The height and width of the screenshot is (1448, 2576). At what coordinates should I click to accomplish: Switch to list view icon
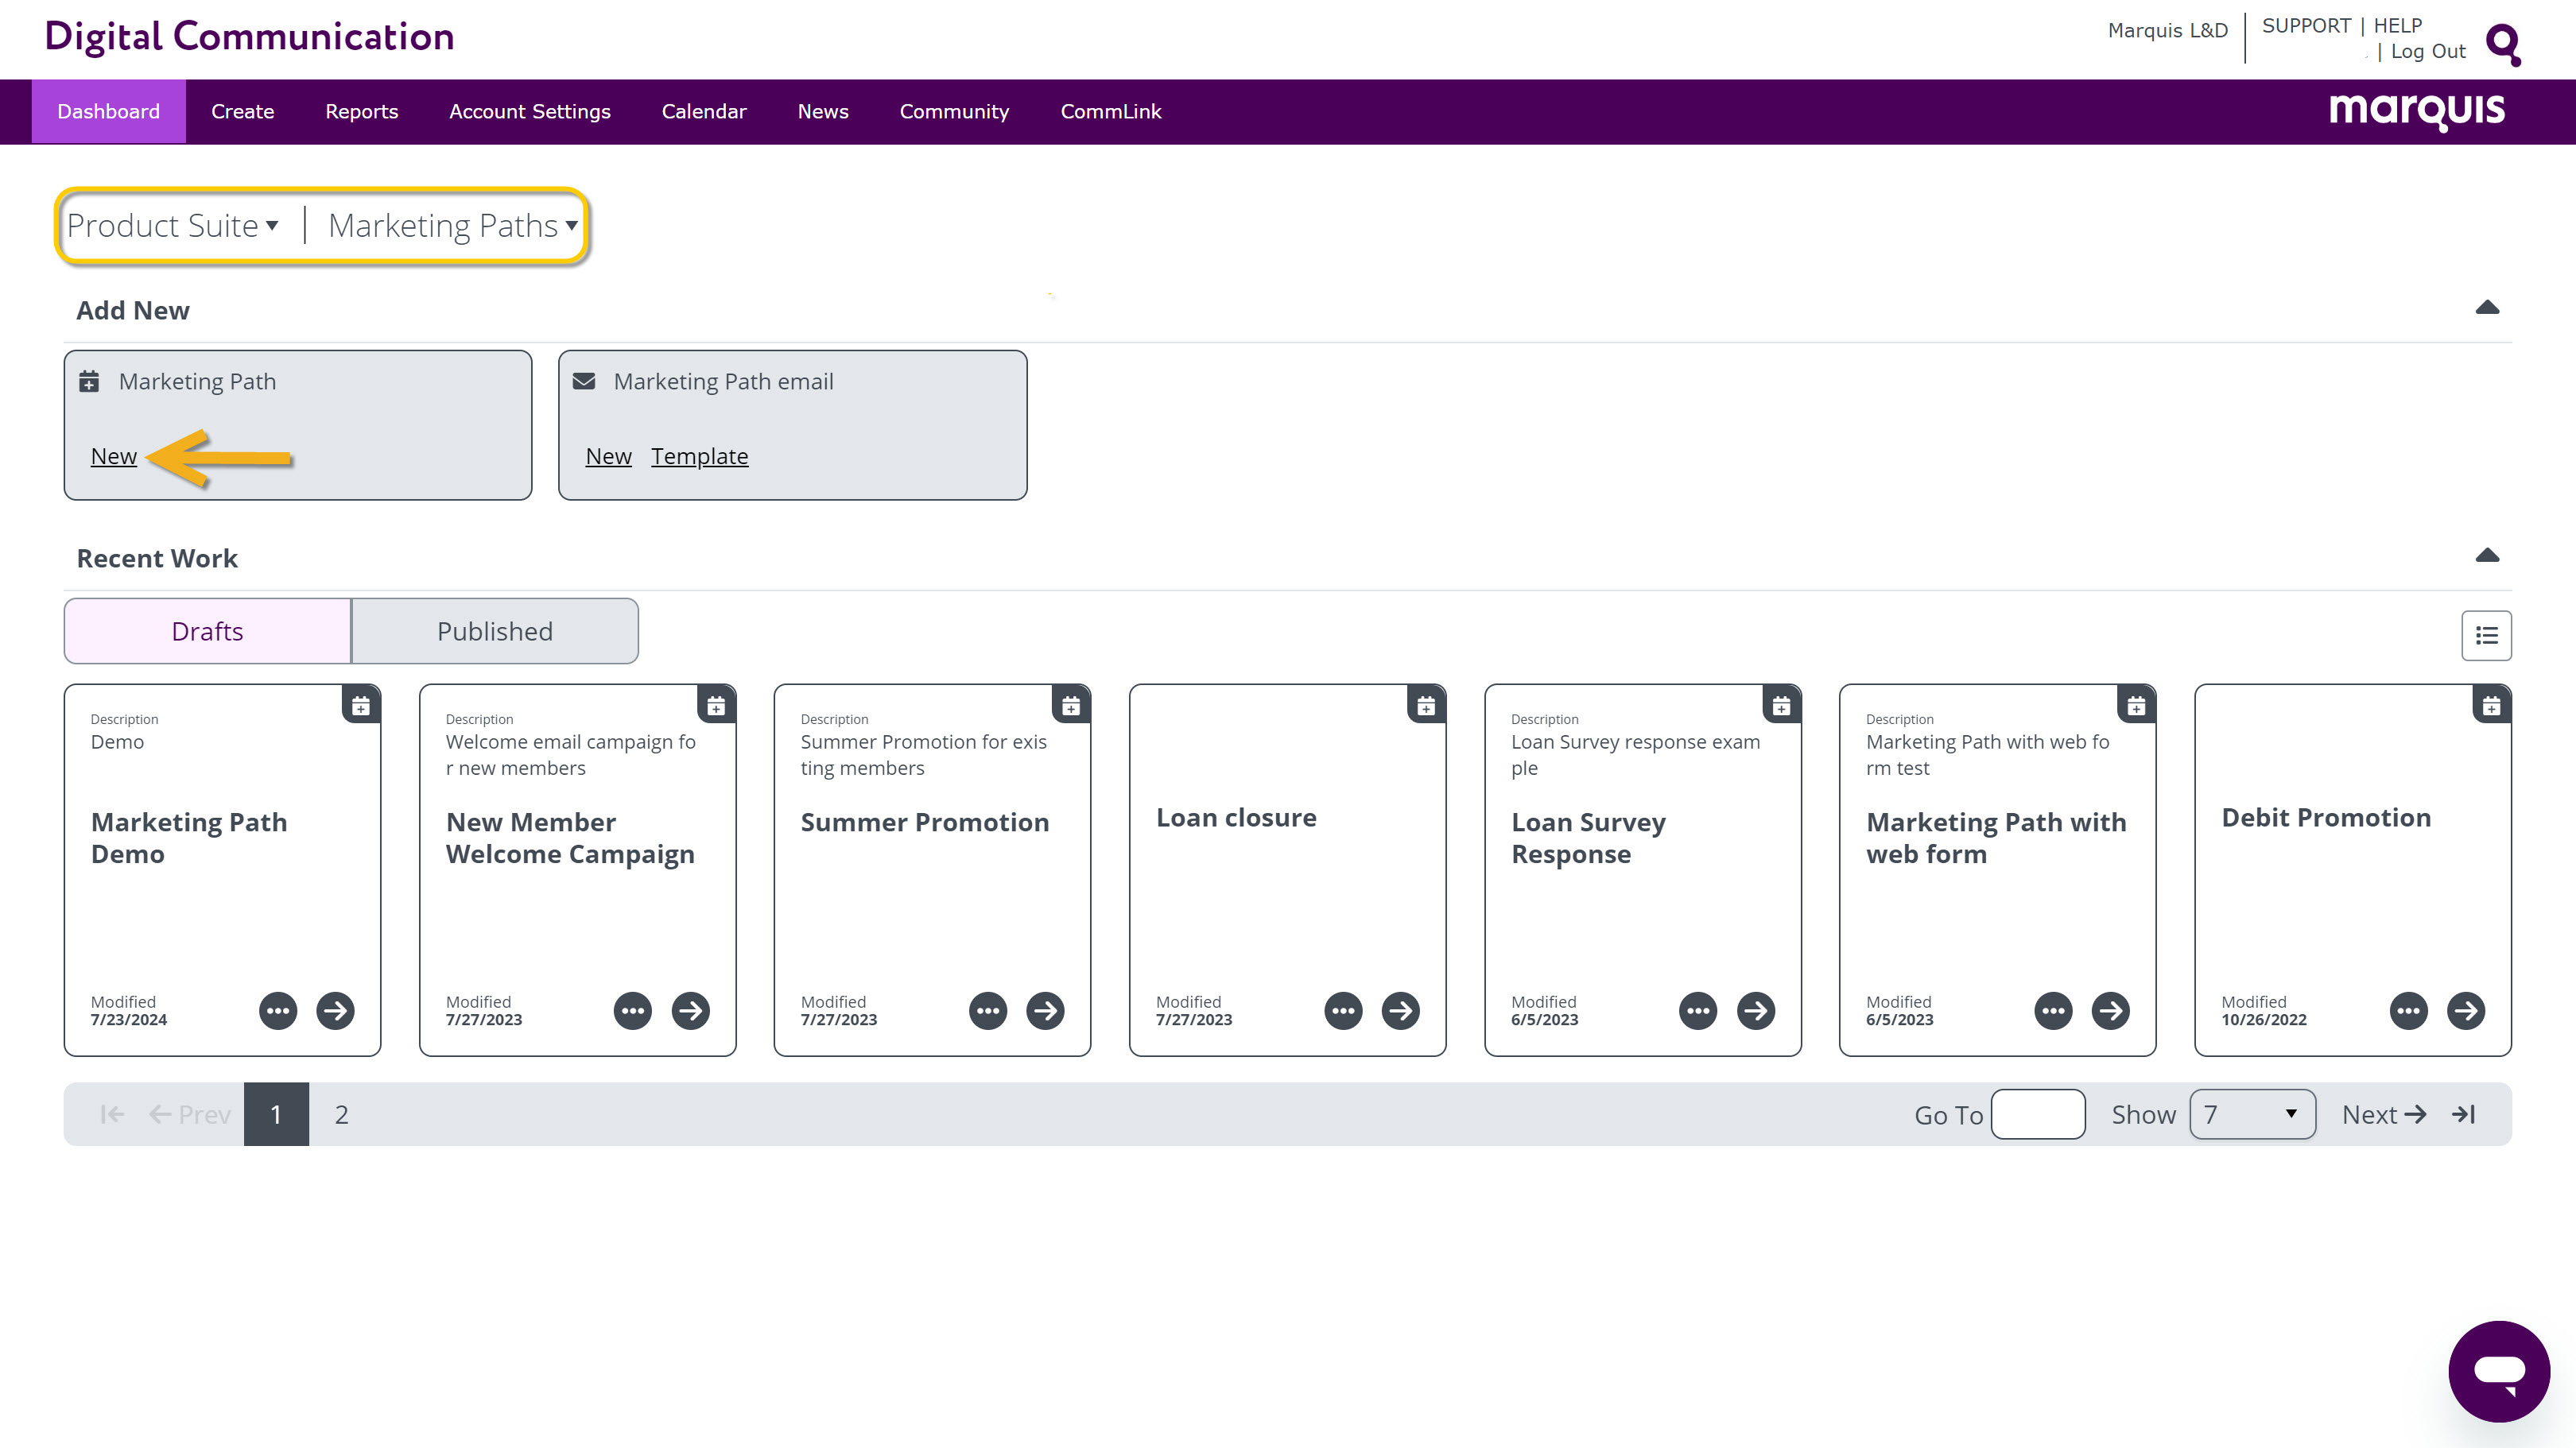(2486, 636)
